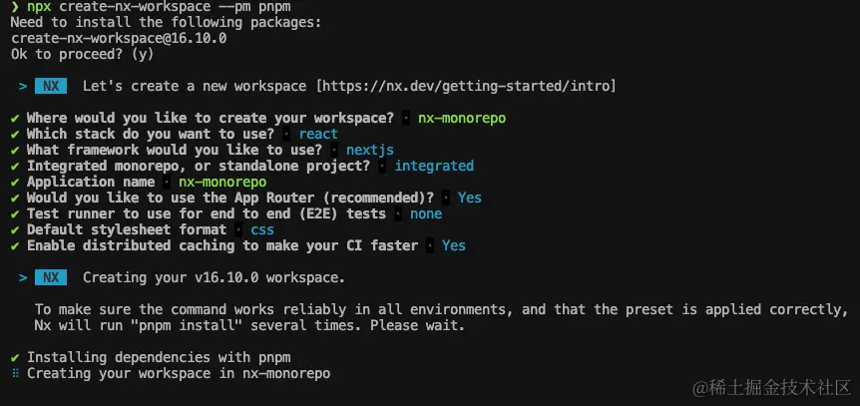Click the prompt arrow before the npx command

[x=15, y=8]
